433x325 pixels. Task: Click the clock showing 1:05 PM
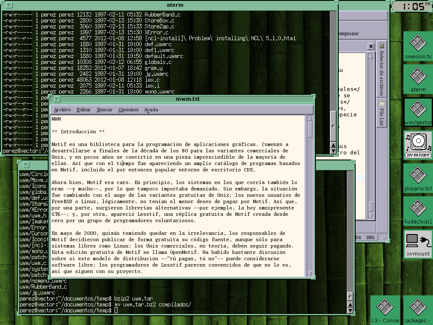(x=413, y=6)
